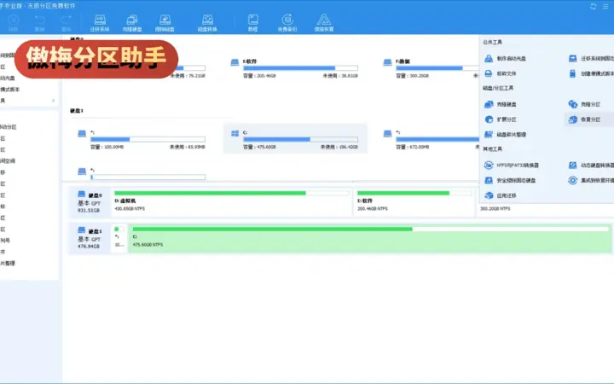614x384 pixels.
Task: Launch 免费备份 from the toolbar
Action: (x=287, y=23)
